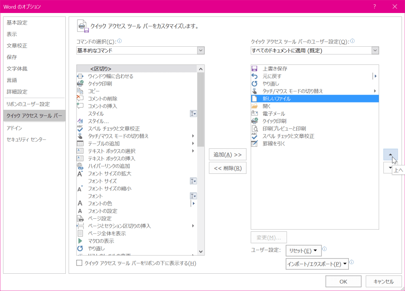Viewport: 405px width, 291px height.
Task: Select ページ設定 icon in command list
Action: (80, 218)
